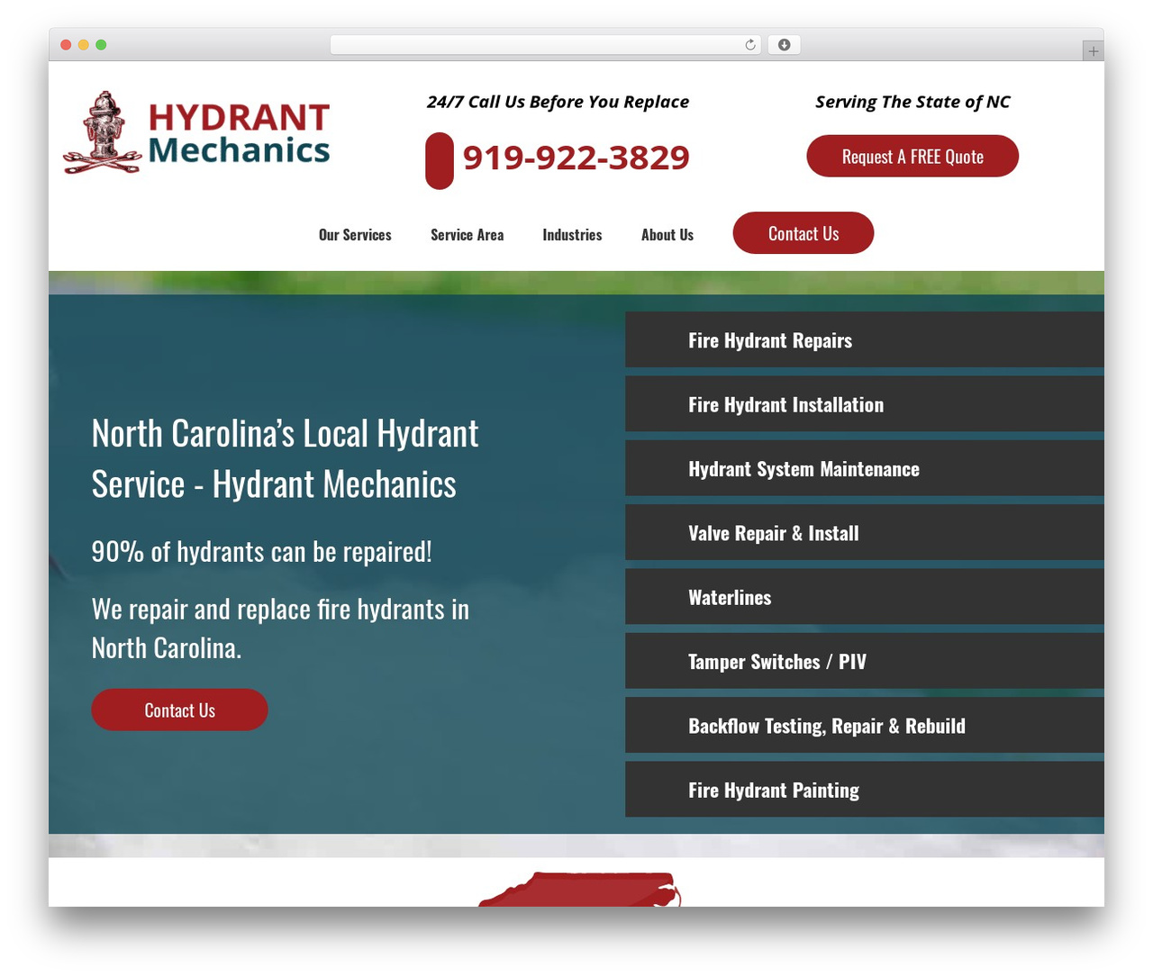Open a new tab with the plus button
1153x976 pixels.
(x=1093, y=51)
